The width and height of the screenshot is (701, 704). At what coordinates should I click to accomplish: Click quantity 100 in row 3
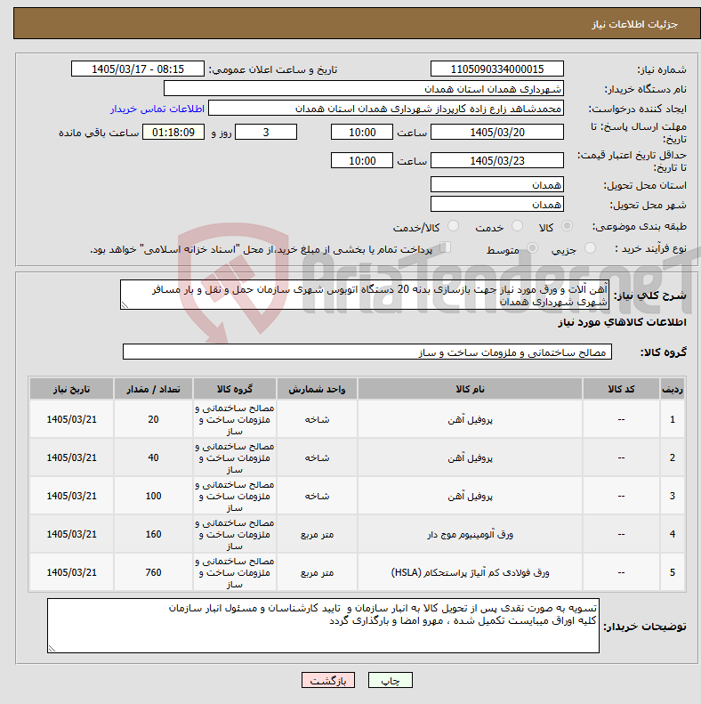154,496
